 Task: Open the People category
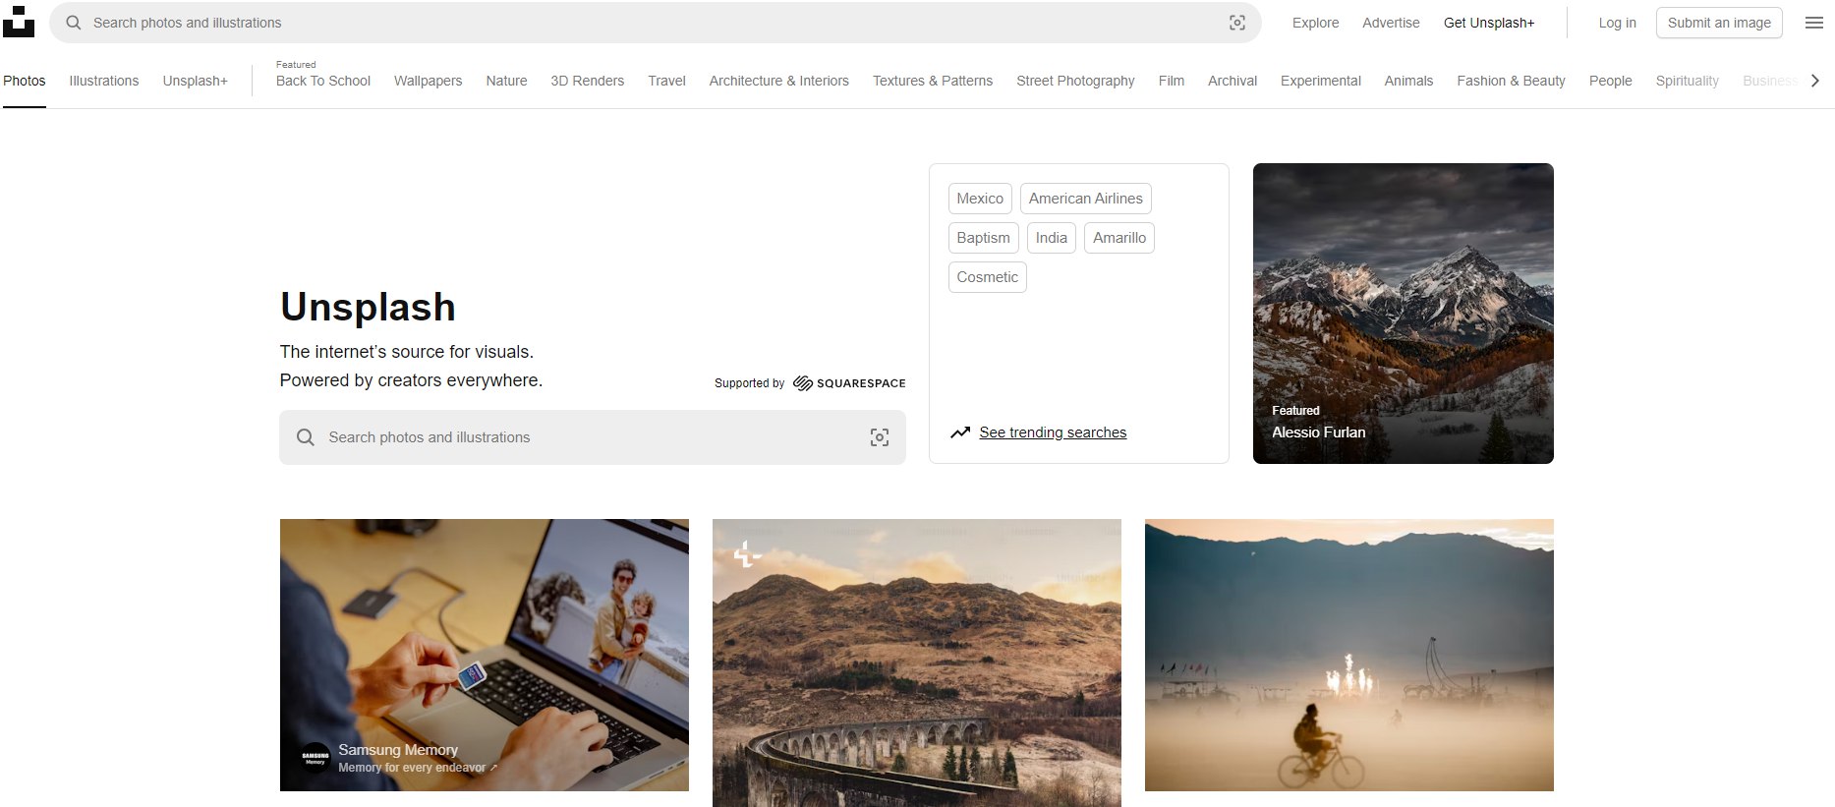click(1610, 81)
